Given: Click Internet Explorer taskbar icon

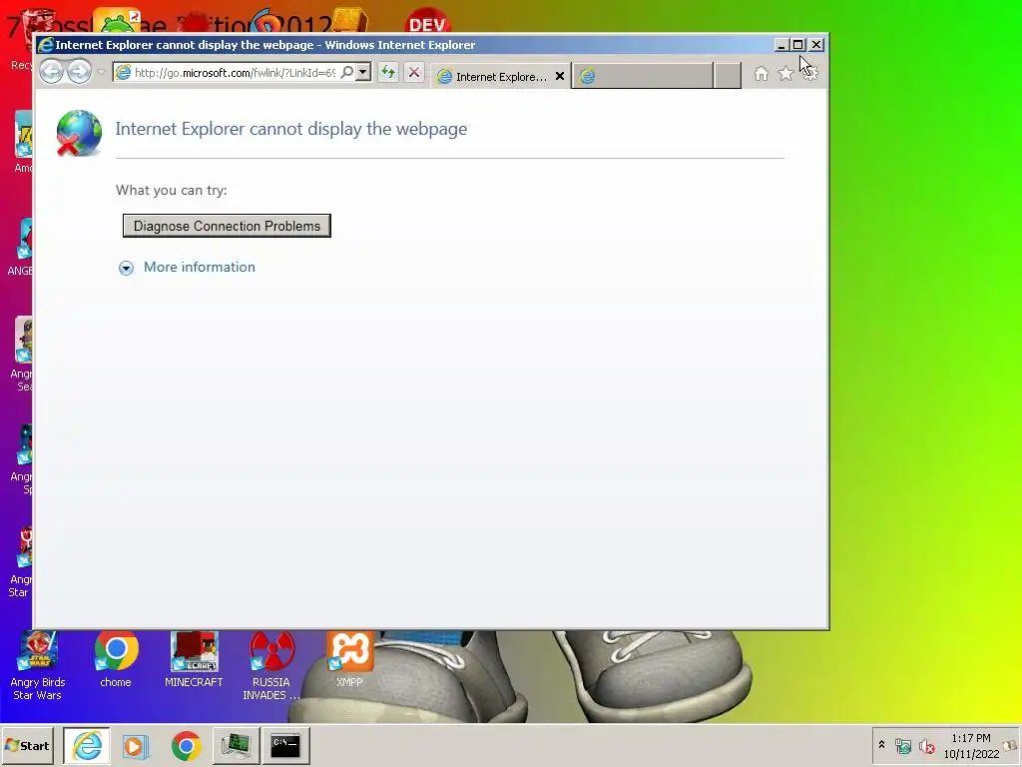Looking at the screenshot, I should click(x=87, y=745).
